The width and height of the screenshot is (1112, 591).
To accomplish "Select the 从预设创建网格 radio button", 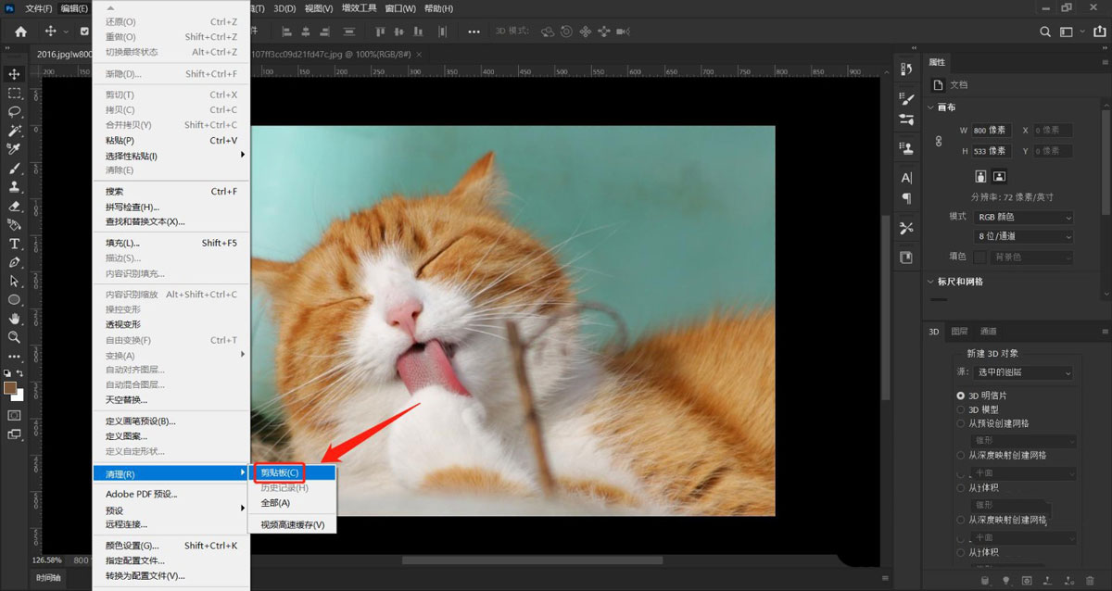I will click(961, 422).
